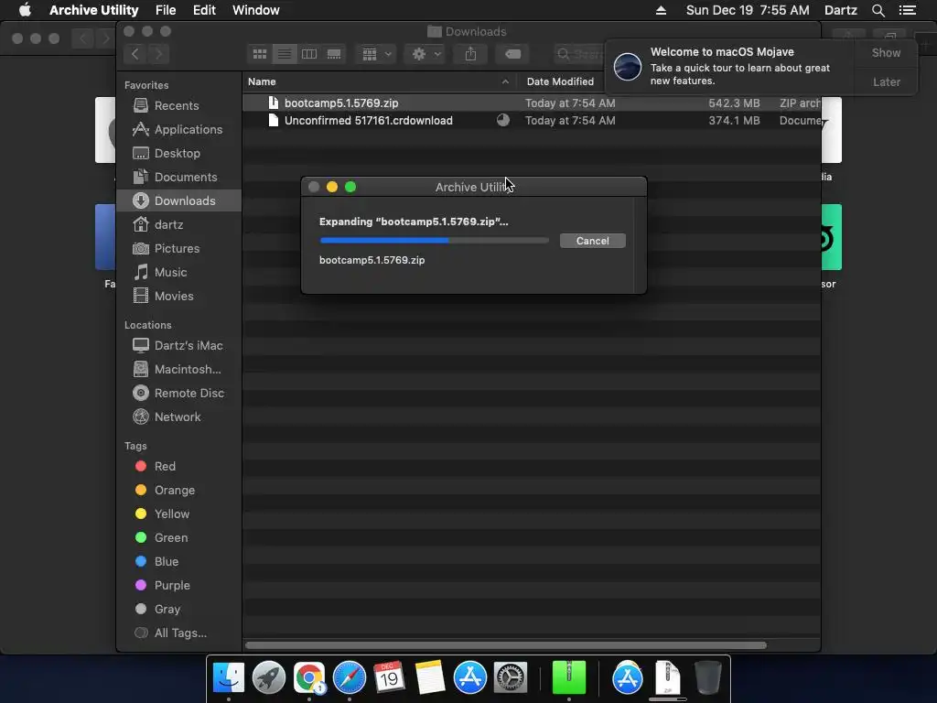Image resolution: width=937 pixels, height=703 pixels.
Task: Open Finder from the Dock
Action: 228,677
